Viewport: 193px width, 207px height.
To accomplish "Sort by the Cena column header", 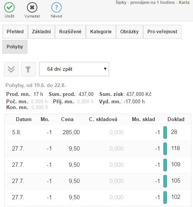I will 67,119.
